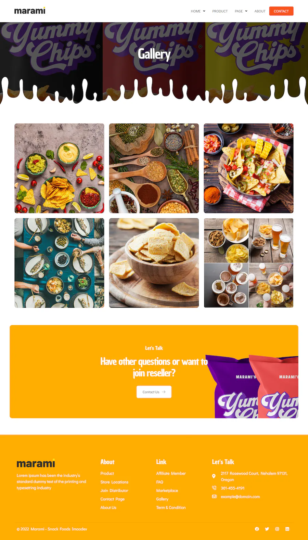Open the Store Locations footer link
Screen dimensions: 308x540
[114, 482]
